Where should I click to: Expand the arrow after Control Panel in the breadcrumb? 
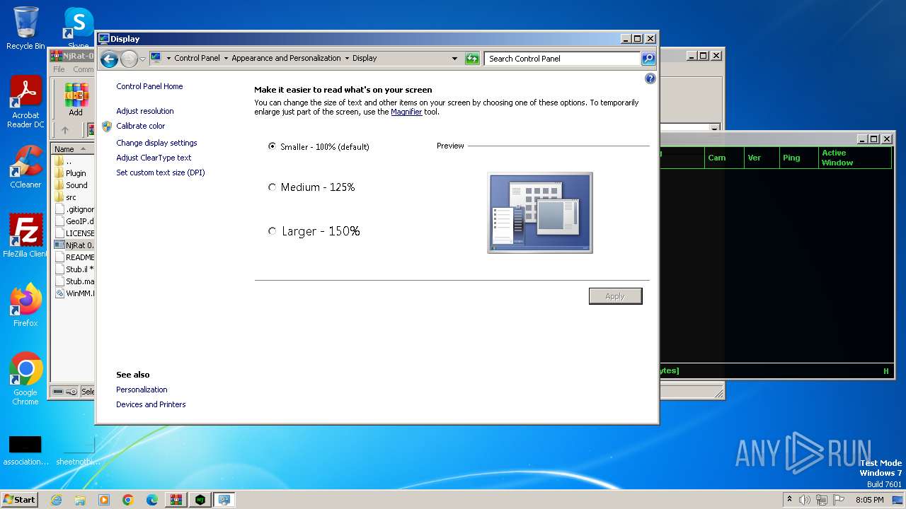point(226,58)
